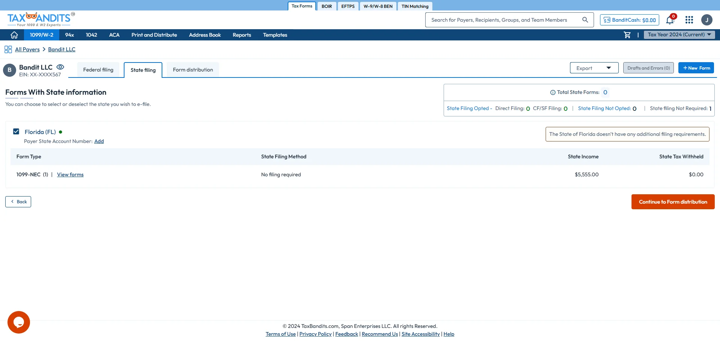Open the W-9/W-8 BEN top tab
The height and width of the screenshot is (341, 720).
378,6
